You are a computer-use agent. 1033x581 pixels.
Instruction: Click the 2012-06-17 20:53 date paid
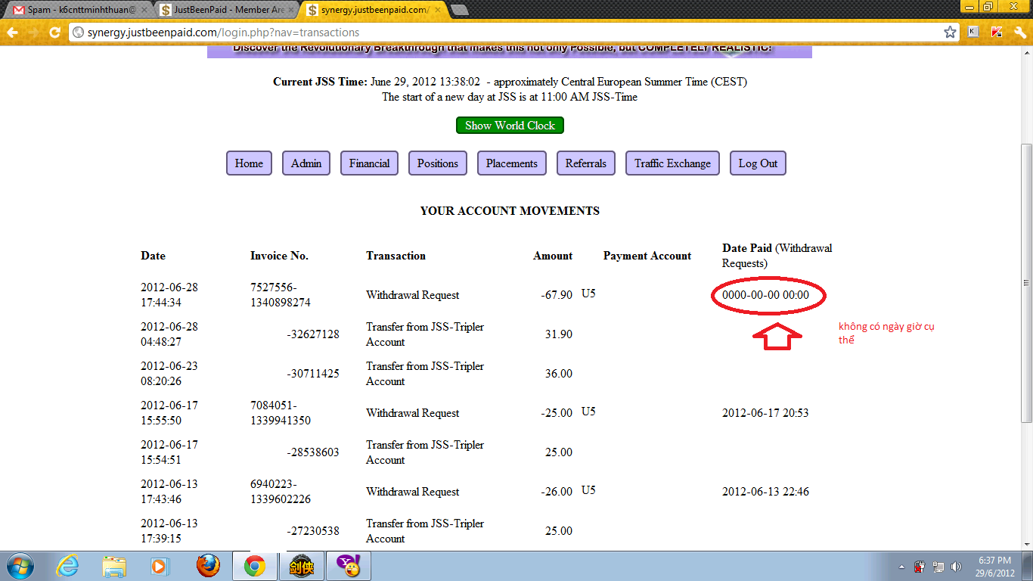pos(765,413)
